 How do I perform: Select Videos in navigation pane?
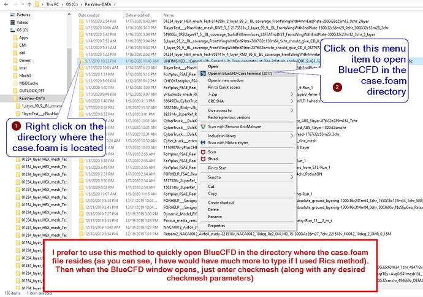(22, 23)
